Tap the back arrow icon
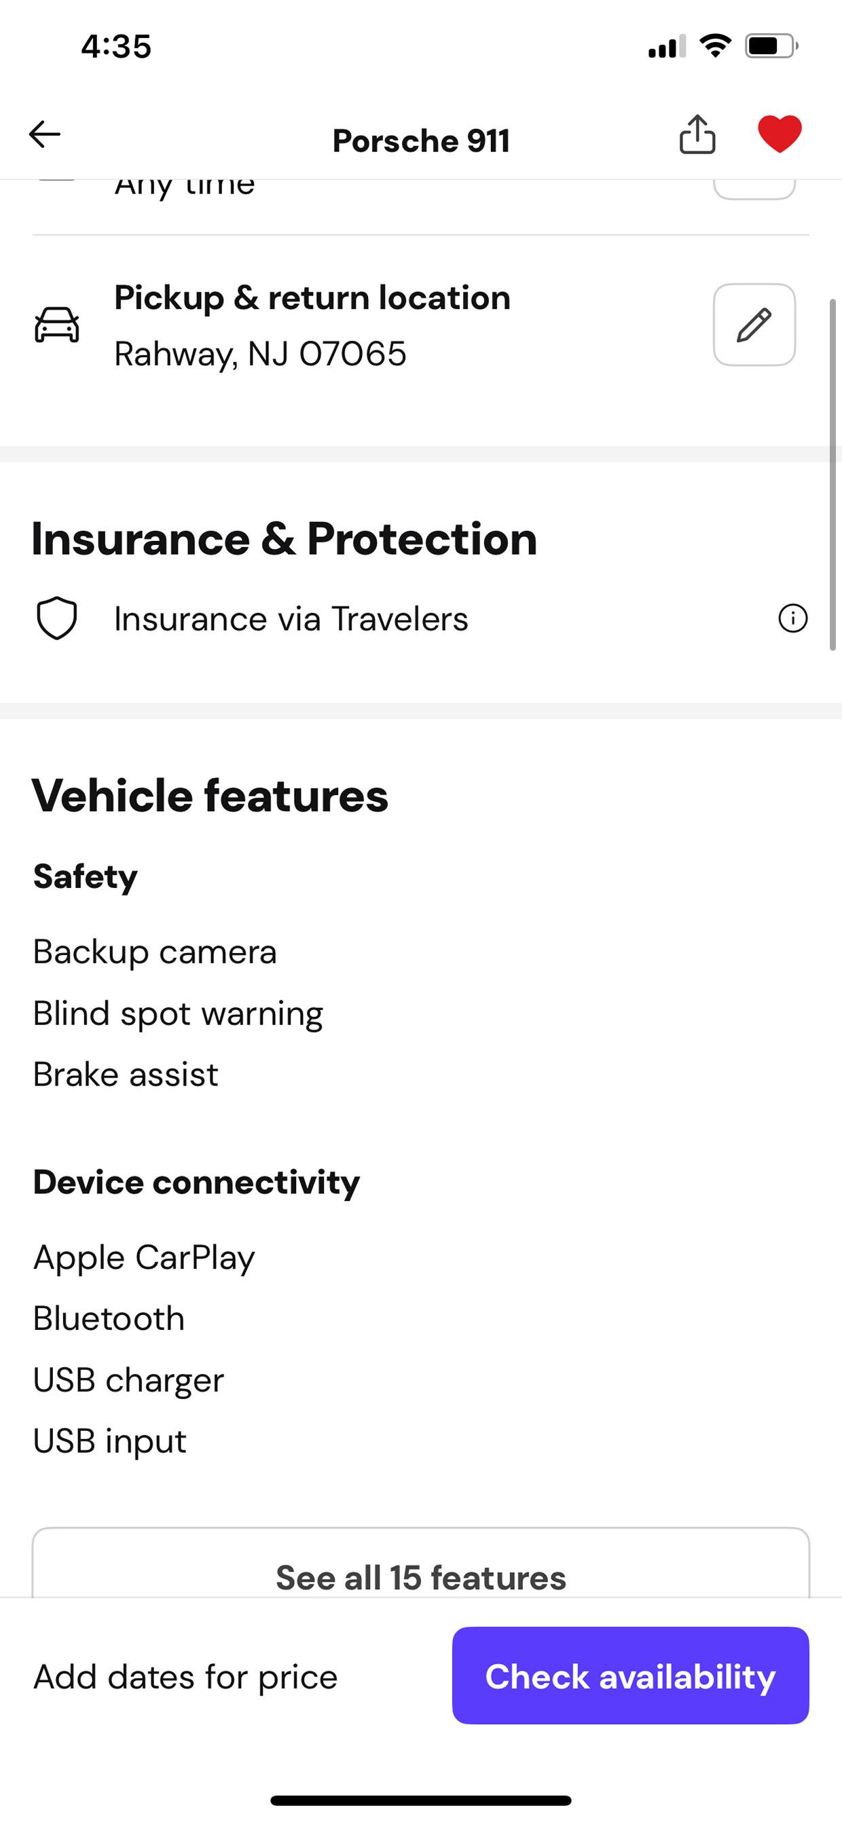This screenshot has height=1822, width=842. 45,134
